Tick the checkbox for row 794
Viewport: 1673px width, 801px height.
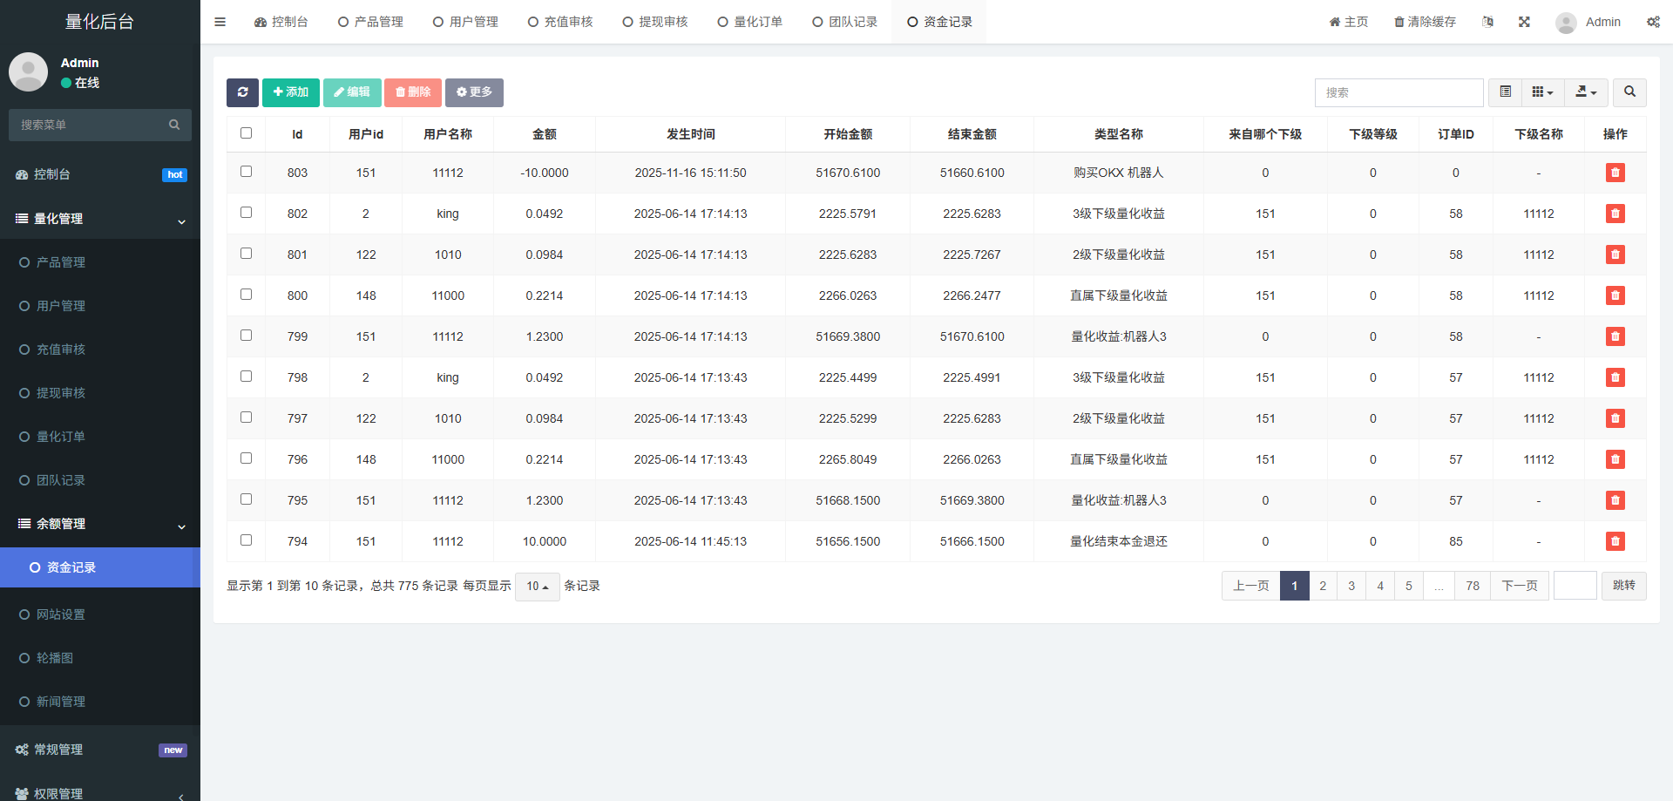point(246,540)
